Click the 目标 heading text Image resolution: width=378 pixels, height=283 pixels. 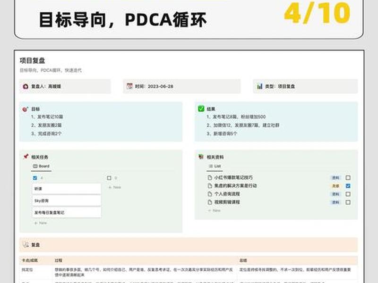coord(35,109)
